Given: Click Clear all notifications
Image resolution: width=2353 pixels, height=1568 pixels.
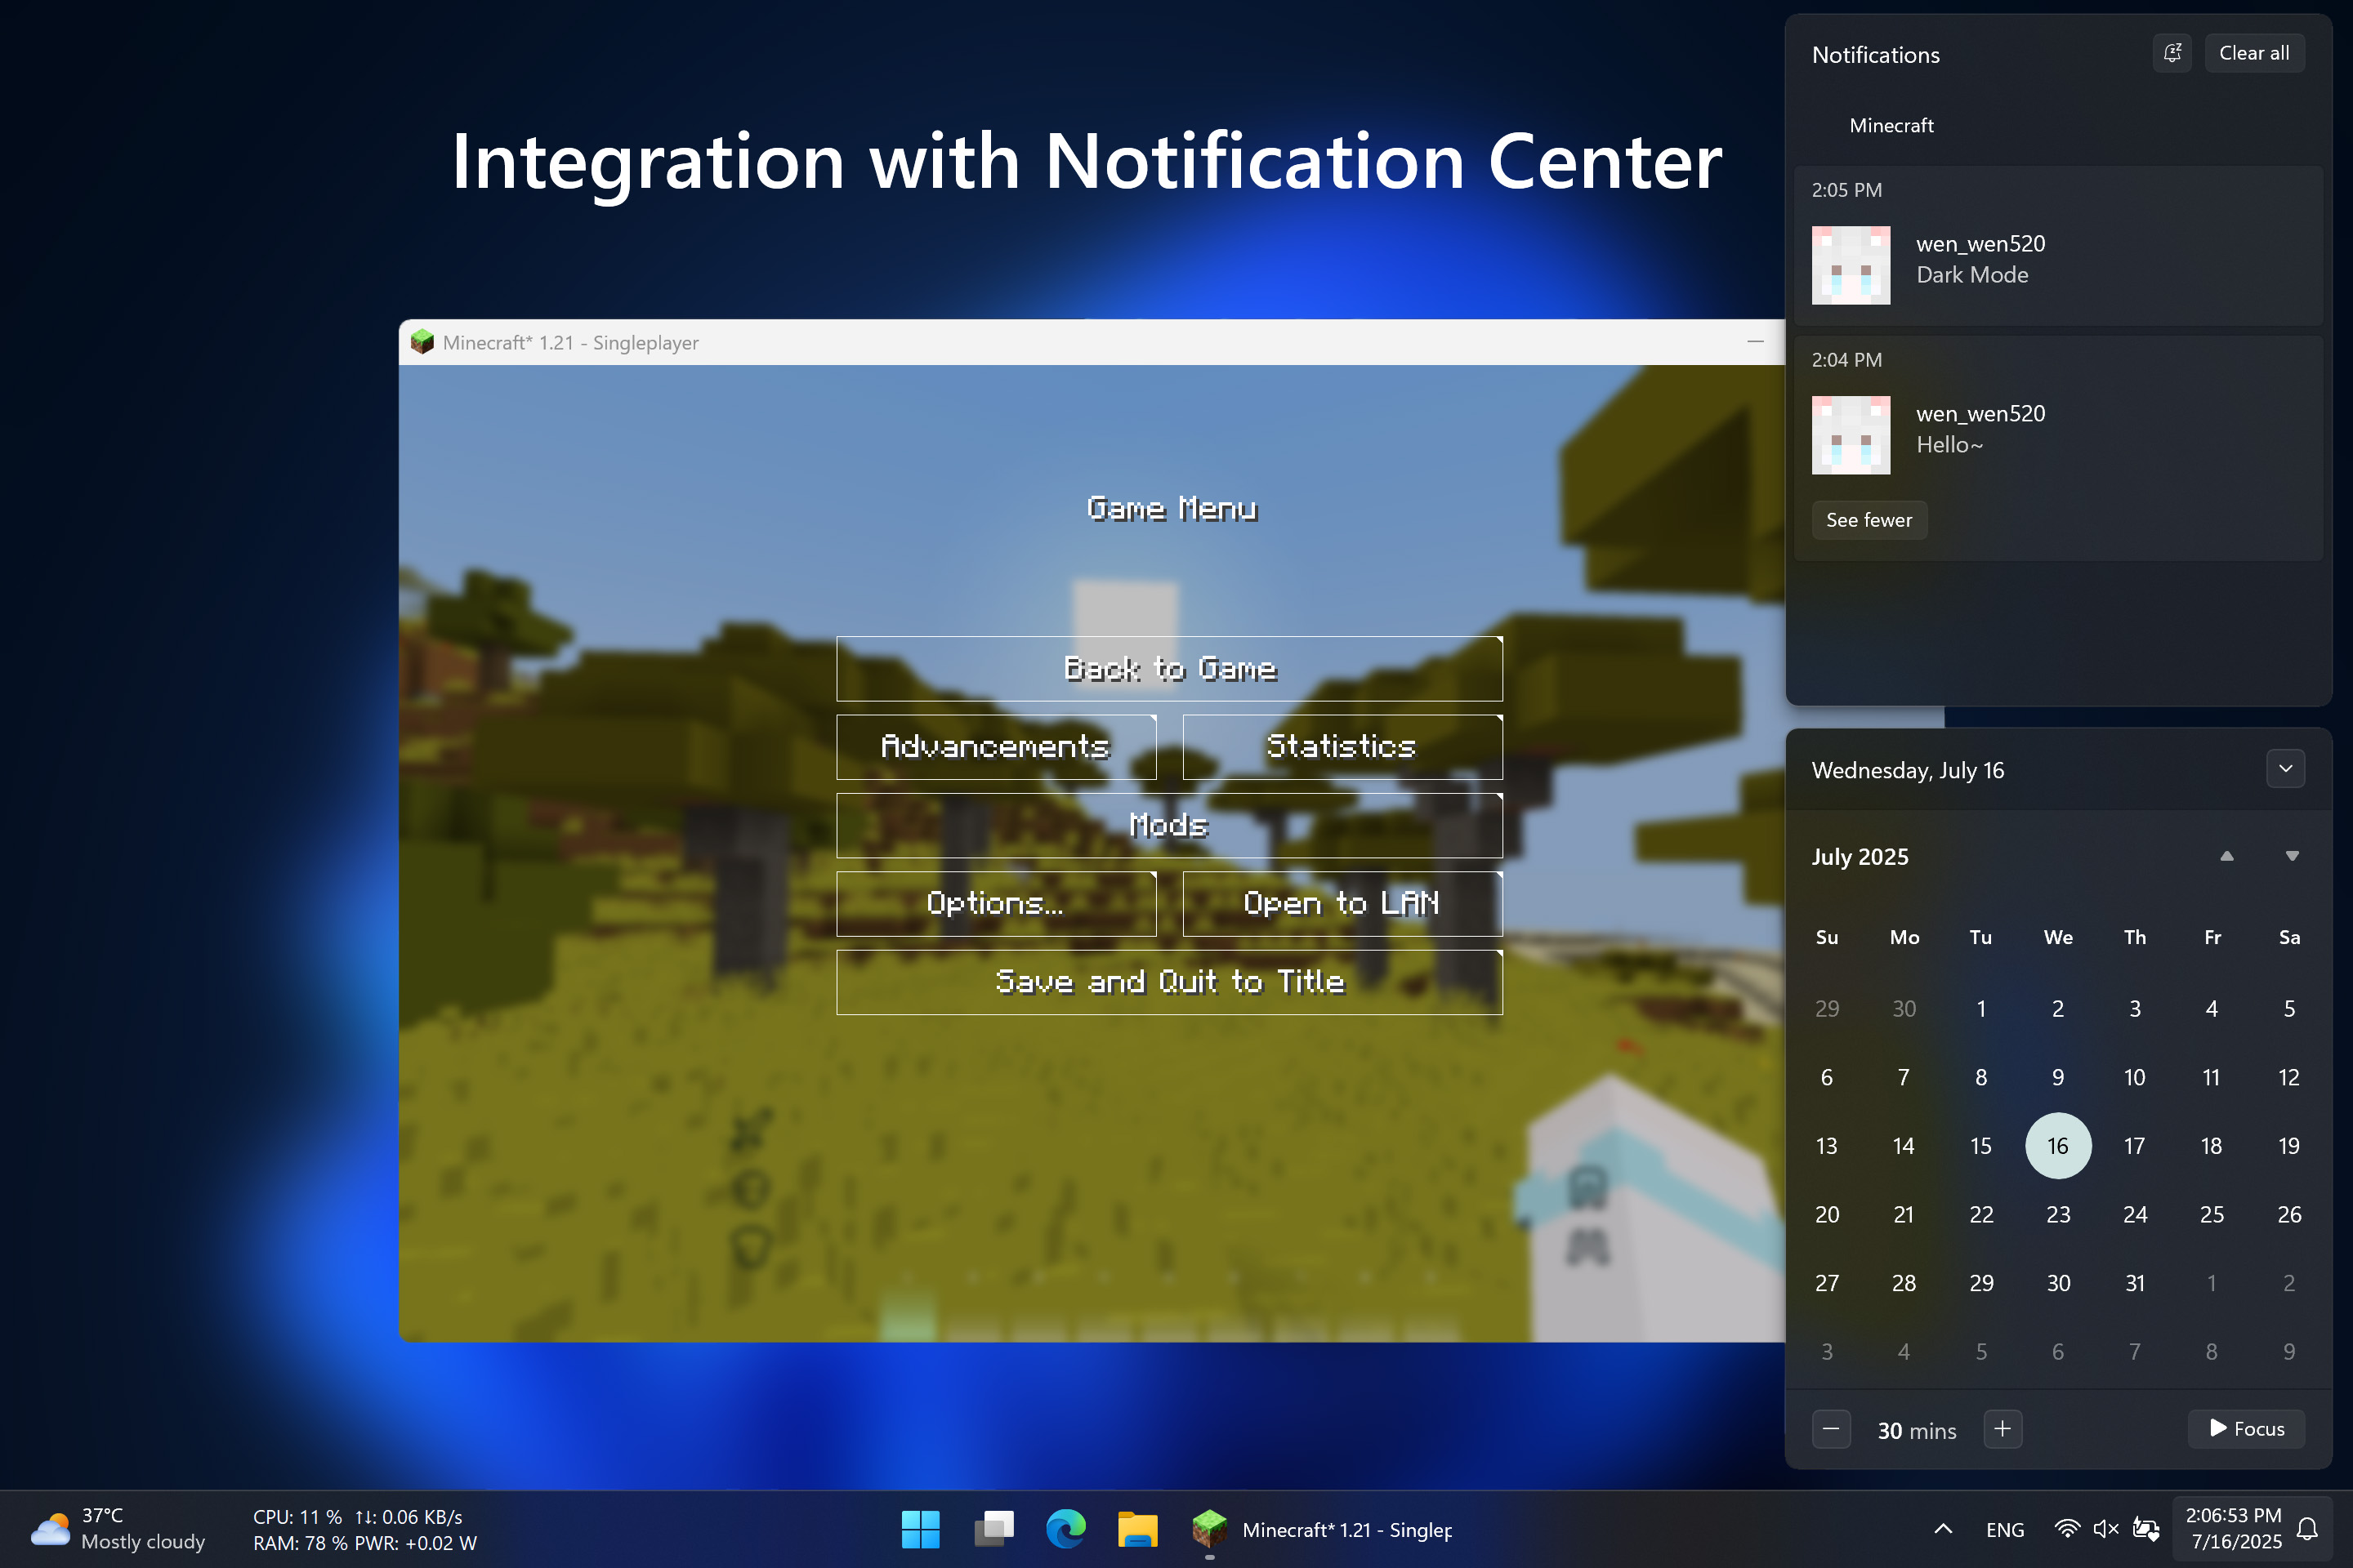Looking at the screenshot, I should point(2254,53).
